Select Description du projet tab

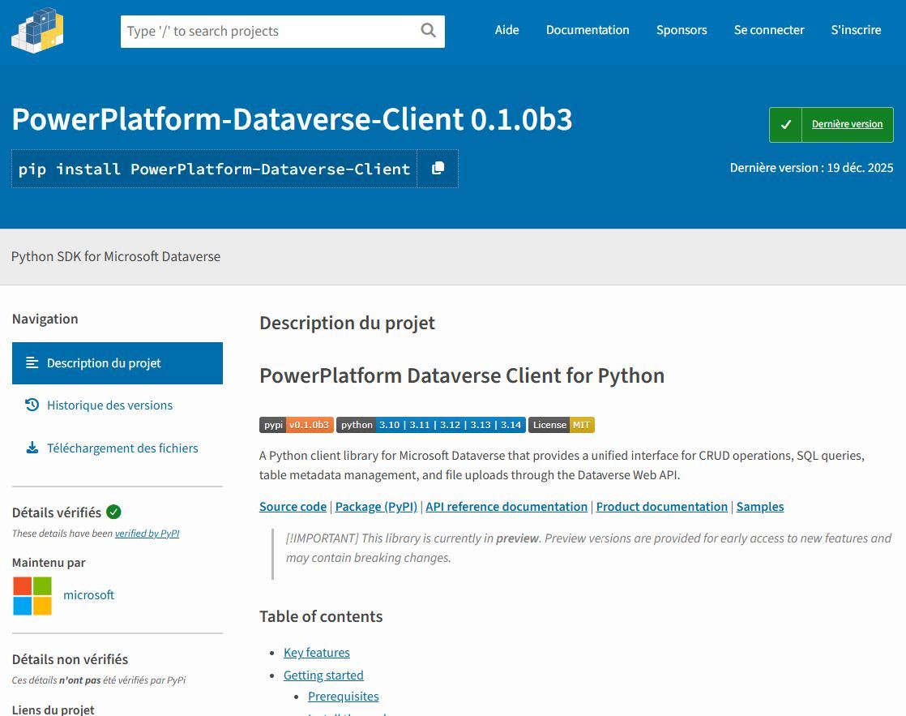[118, 363]
